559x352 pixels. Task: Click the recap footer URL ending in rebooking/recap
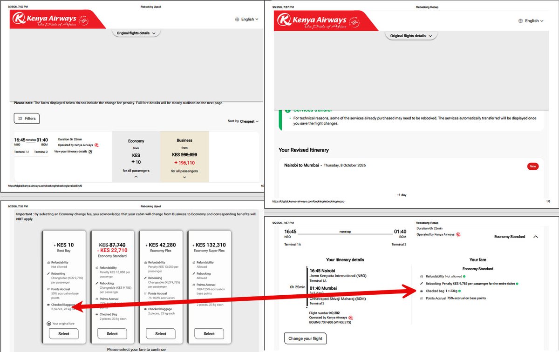308,202
